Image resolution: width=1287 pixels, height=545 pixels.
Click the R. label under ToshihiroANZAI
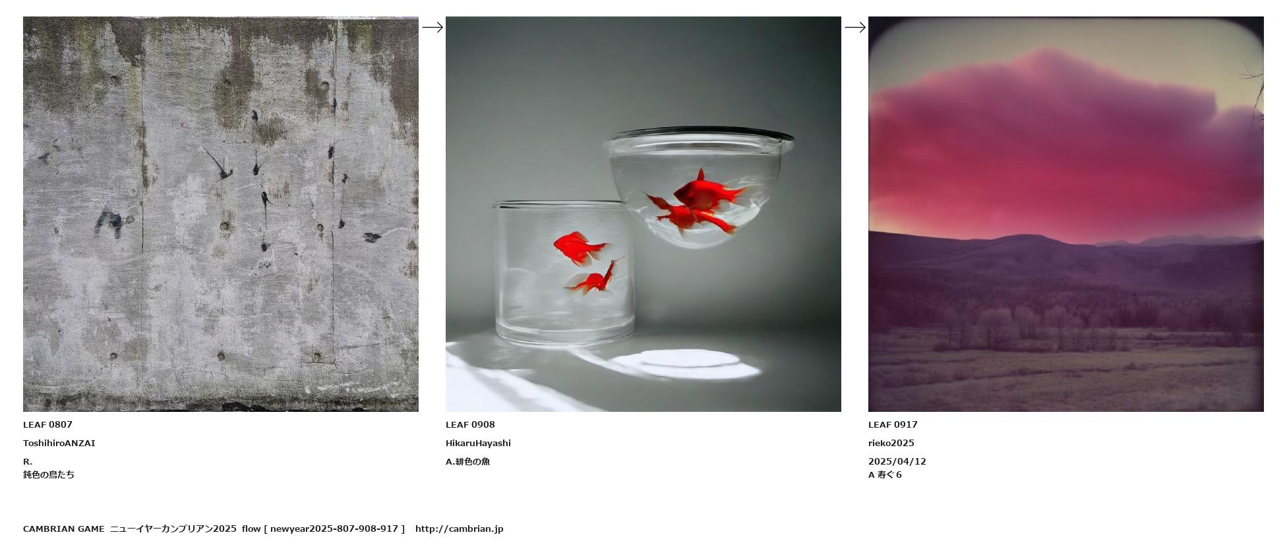[x=28, y=461]
